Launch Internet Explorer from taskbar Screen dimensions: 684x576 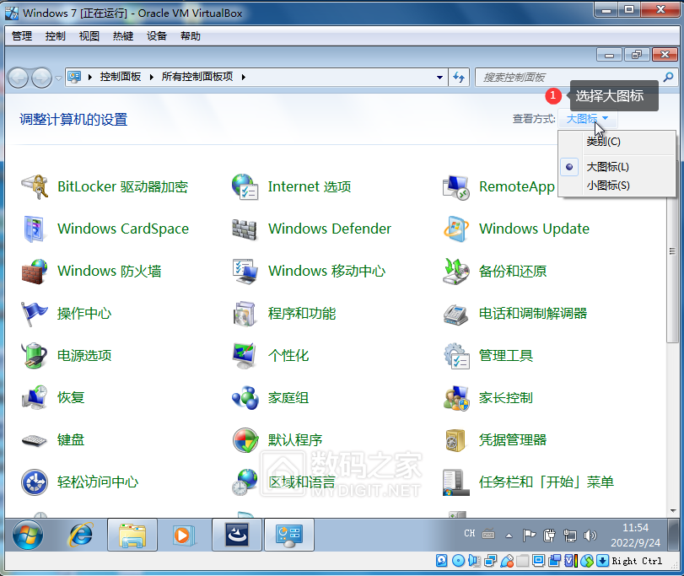coord(81,535)
